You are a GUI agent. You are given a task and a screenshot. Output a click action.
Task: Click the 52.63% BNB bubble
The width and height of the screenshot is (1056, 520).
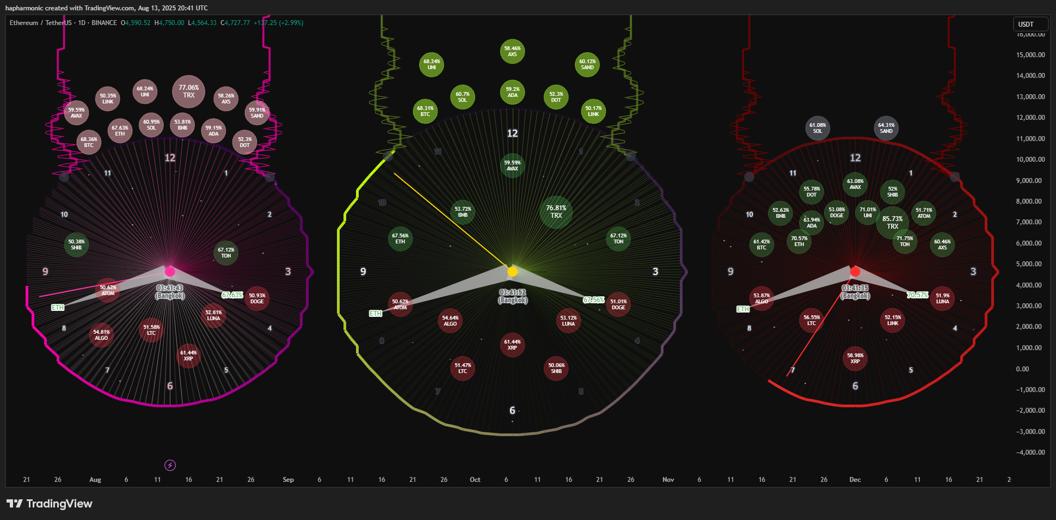(781, 213)
